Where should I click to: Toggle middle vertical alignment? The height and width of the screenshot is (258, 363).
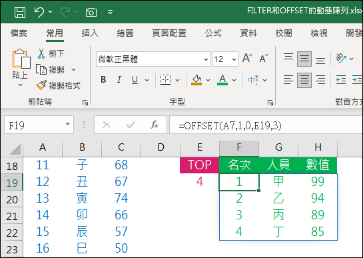coord(304,59)
